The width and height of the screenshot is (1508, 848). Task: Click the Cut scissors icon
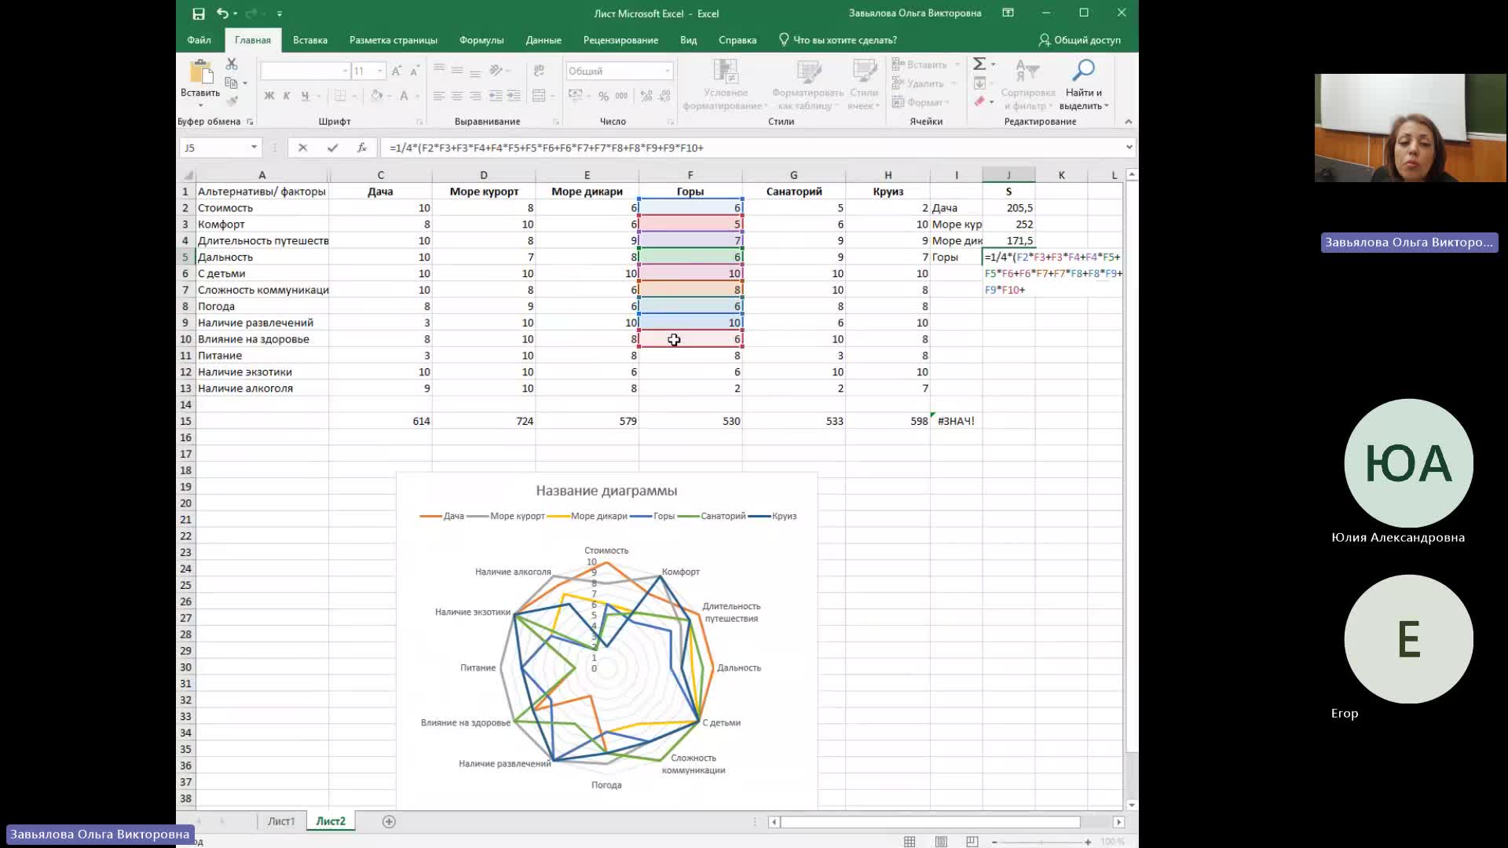click(232, 64)
